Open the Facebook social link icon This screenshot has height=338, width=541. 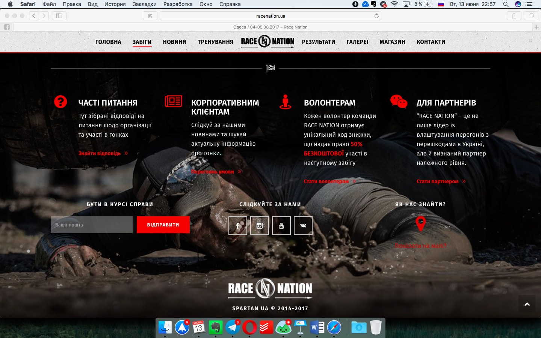tap(238, 226)
